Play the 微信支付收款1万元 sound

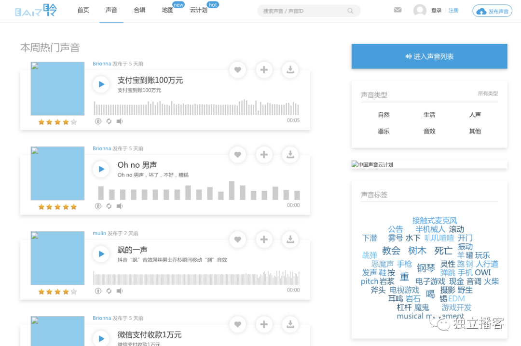[101, 338]
